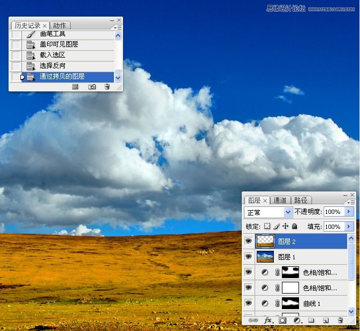360x331 pixels.
Task: Toggle mask link on lower 色相/饱和 layer
Action: [277, 288]
